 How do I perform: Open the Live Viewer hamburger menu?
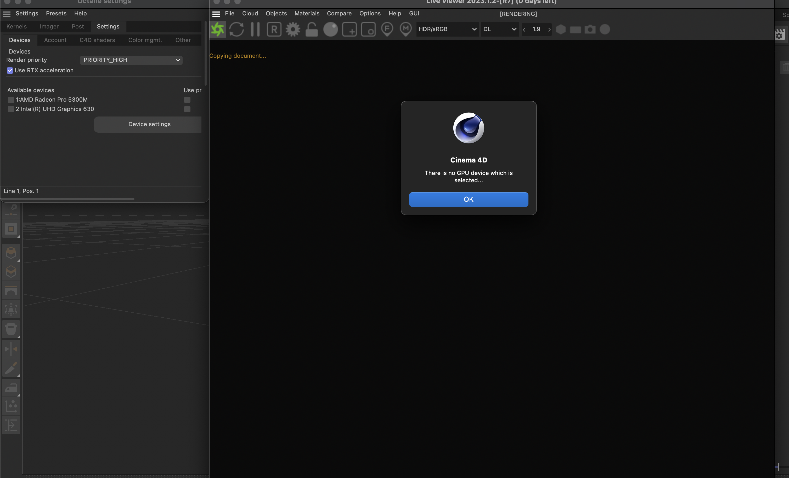click(216, 14)
